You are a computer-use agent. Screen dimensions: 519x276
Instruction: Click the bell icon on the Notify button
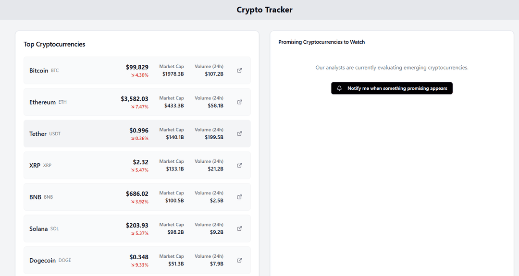pyautogui.click(x=339, y=88)
